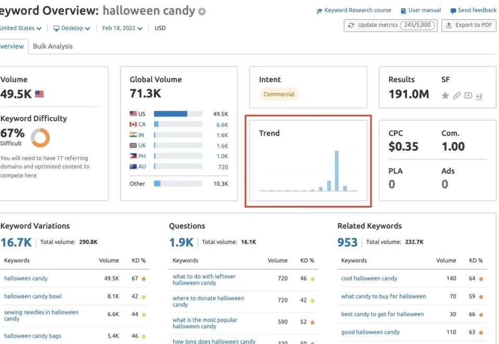Click the 191.0M results value
This screenshot has height=344, width=499.
pyautogui.click(x=409, y=94)
